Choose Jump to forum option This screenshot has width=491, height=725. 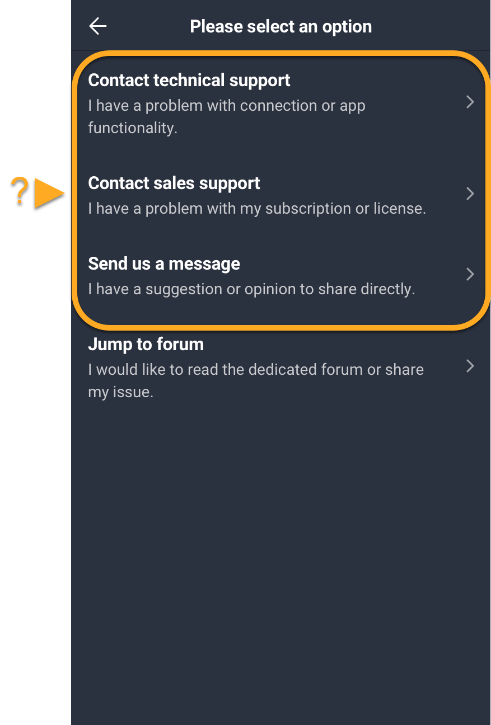pyautogui.click(x=281, y=368)
